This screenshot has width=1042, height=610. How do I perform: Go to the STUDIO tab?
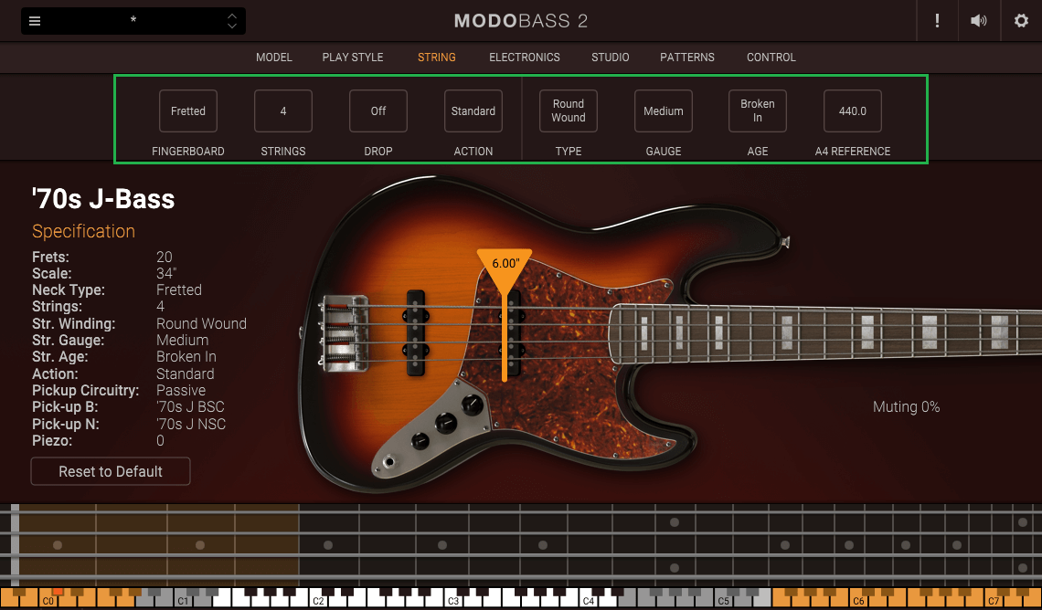610,58
